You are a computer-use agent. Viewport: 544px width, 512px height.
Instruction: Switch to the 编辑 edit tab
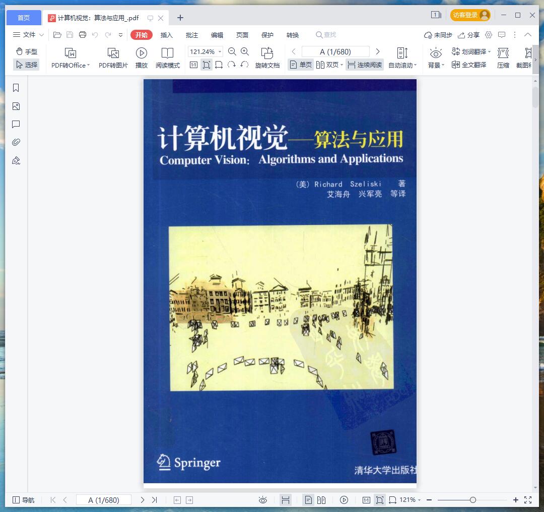coord(217,35)
